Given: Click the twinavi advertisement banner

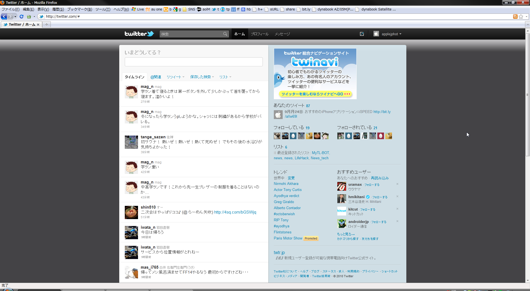Looking at the screenshot, I should [315, 74].
